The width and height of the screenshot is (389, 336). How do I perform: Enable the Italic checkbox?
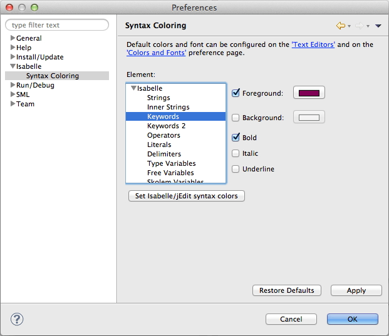[236, 153]
